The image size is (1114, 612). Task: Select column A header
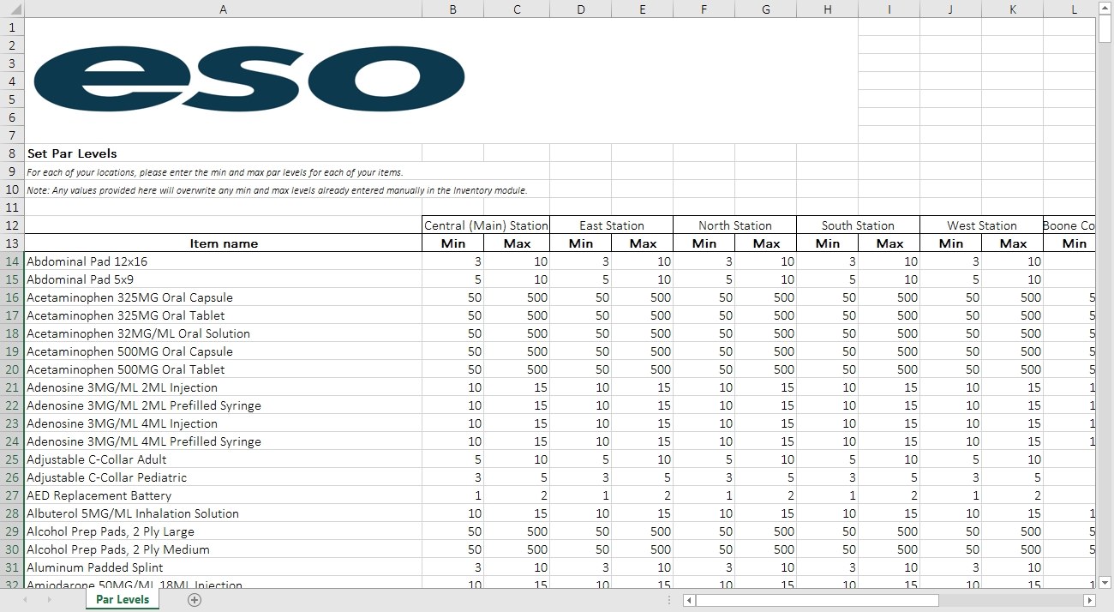coord(223,9)
